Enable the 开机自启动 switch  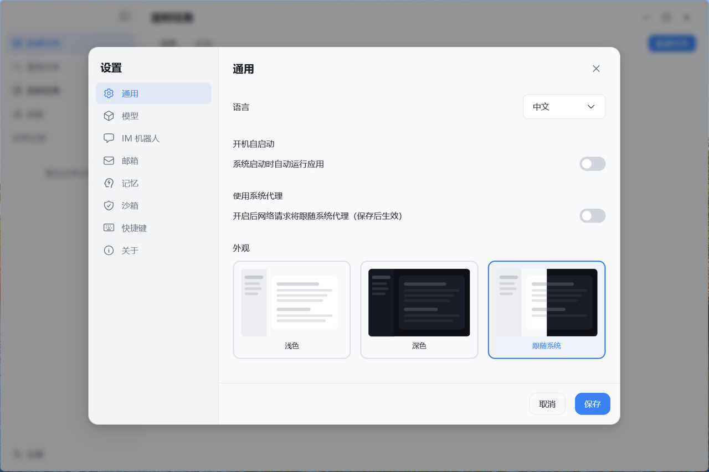point(593,164)
